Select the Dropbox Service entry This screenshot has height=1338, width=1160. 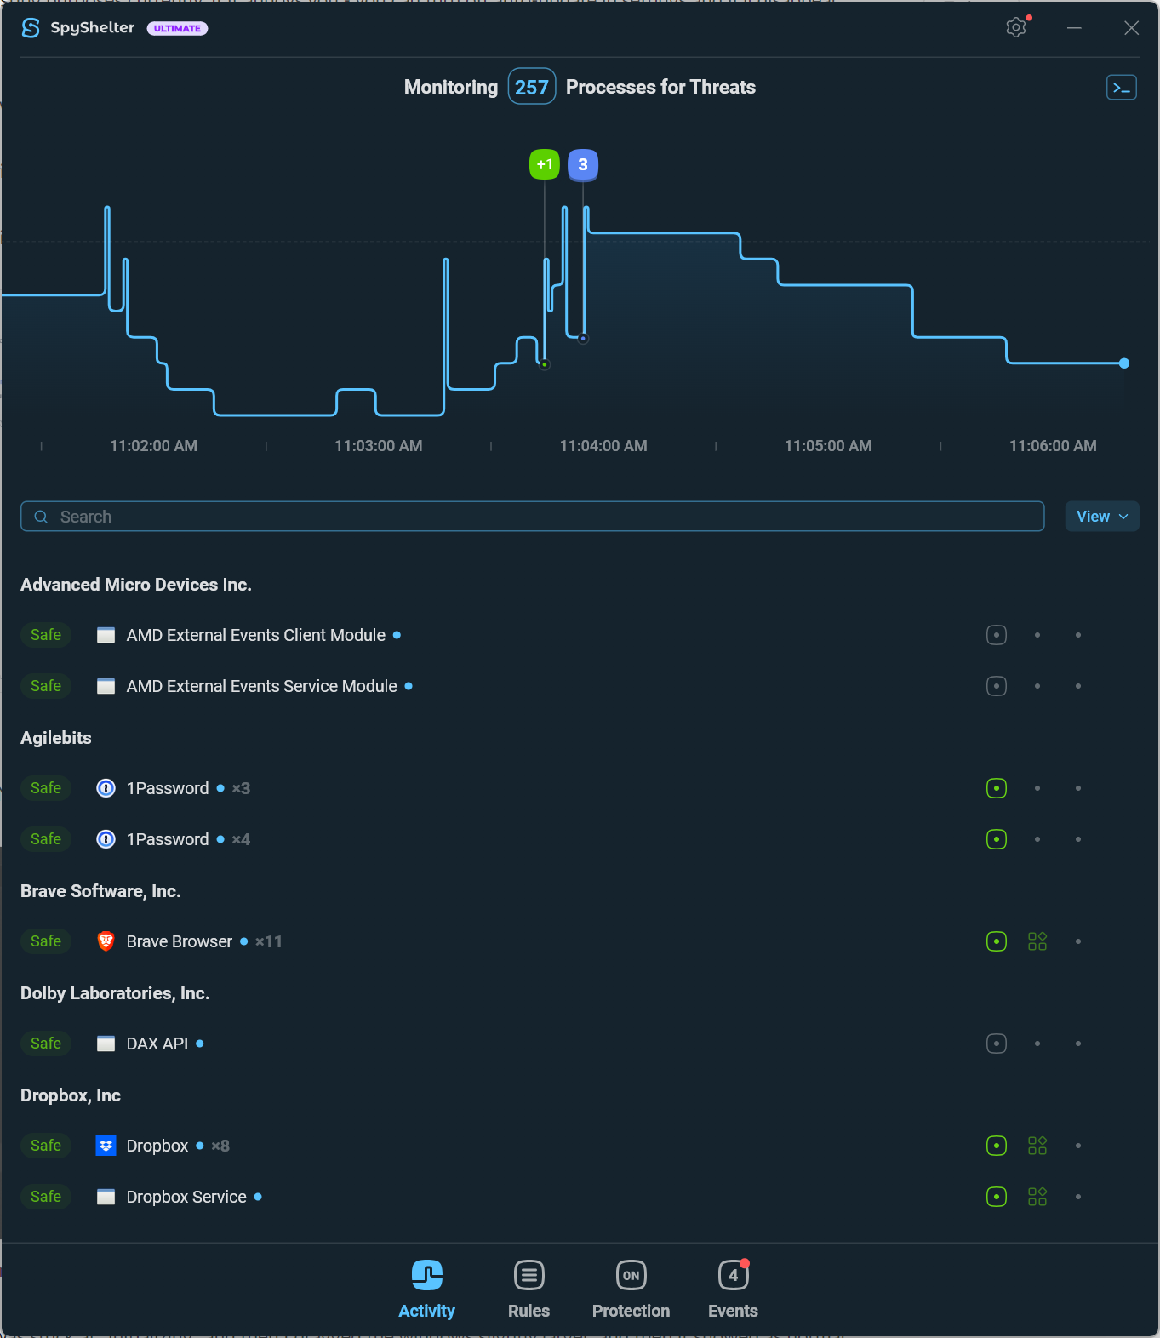point(580,1197)
